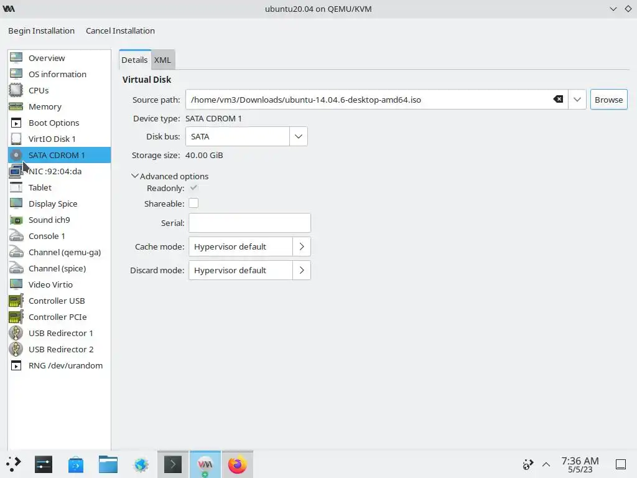Select the SATA CDROM 1 disc icon
This screenshot has height=478, width=637.
click(x=16, y=155)
